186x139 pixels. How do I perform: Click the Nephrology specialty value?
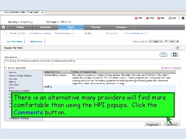(x=27, y=22)
